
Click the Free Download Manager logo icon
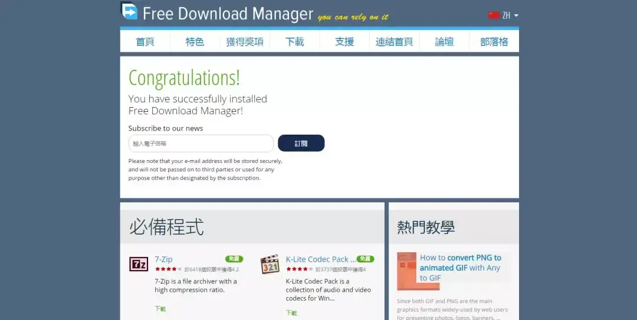click(129, 11)
